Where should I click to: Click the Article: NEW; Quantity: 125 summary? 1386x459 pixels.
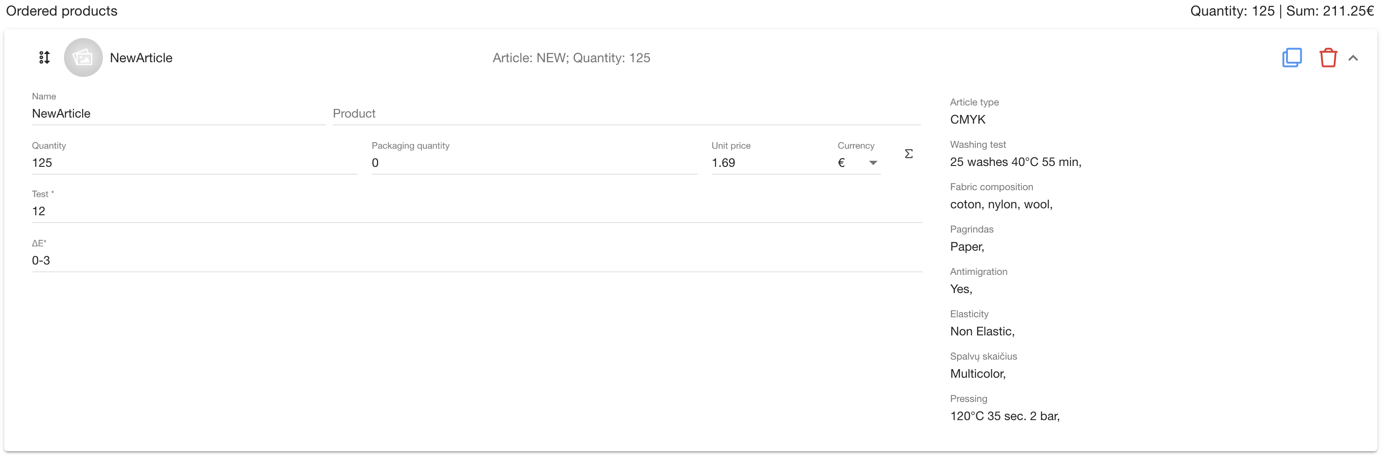pos(571,58)
